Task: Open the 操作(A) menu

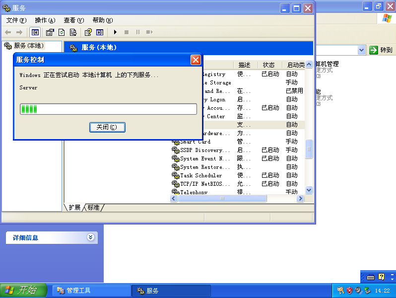Action: (x=45, y=20)
